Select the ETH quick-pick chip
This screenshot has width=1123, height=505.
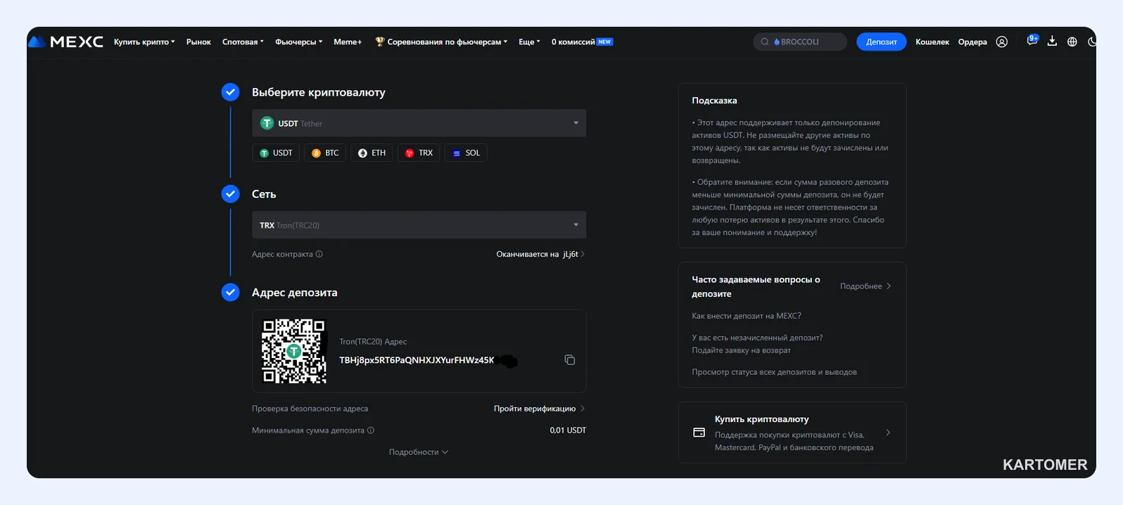coord(372,153)
